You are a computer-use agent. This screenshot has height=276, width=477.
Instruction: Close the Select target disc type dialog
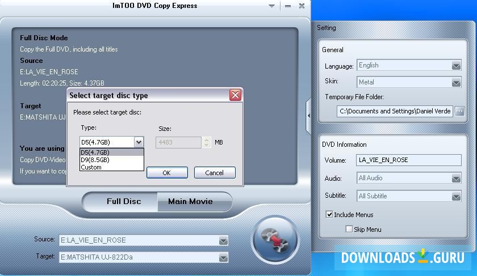click(x=235, y=95)
